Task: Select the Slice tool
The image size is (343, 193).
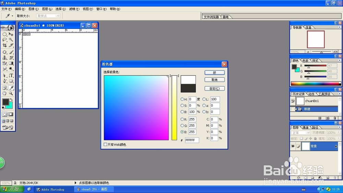Action: [x=11, y=45]
